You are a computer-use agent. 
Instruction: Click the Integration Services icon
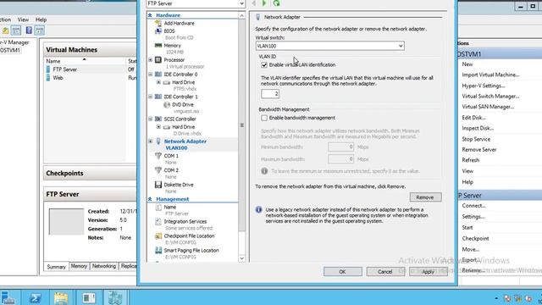pos(158,221)
